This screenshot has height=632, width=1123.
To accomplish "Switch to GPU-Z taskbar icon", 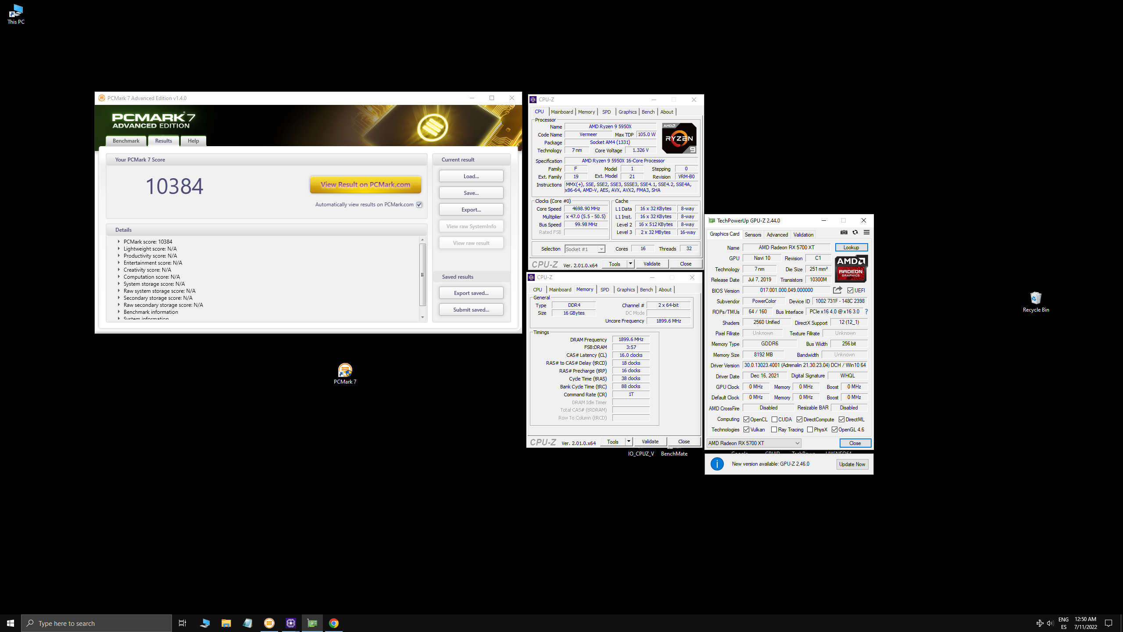I will pyautogui.click(x=312, y=623).
